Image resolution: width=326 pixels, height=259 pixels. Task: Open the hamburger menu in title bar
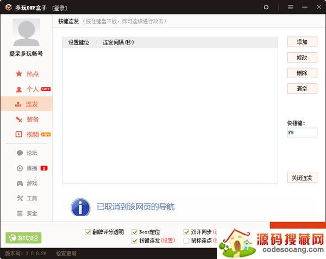291,7
